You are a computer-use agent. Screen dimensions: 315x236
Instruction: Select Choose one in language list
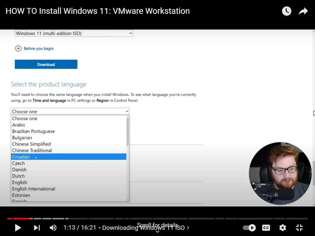click(x=69, y=118)
